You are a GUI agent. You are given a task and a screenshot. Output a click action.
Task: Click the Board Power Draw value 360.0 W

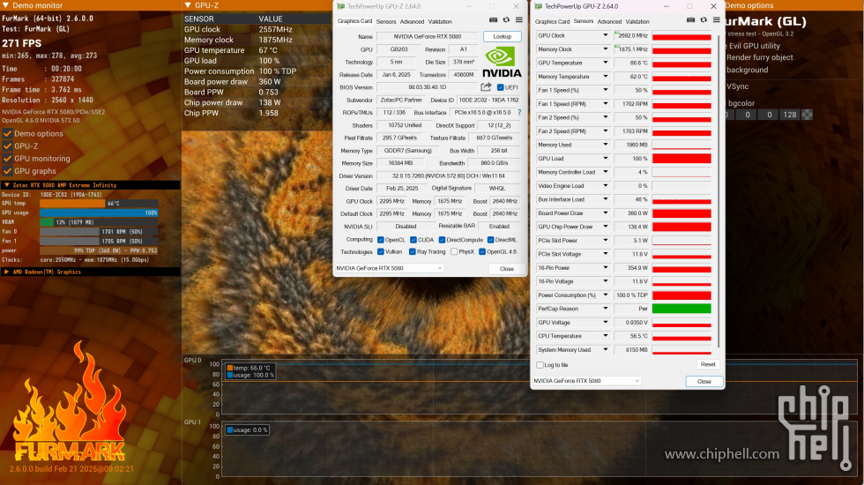tap(631, 213)
